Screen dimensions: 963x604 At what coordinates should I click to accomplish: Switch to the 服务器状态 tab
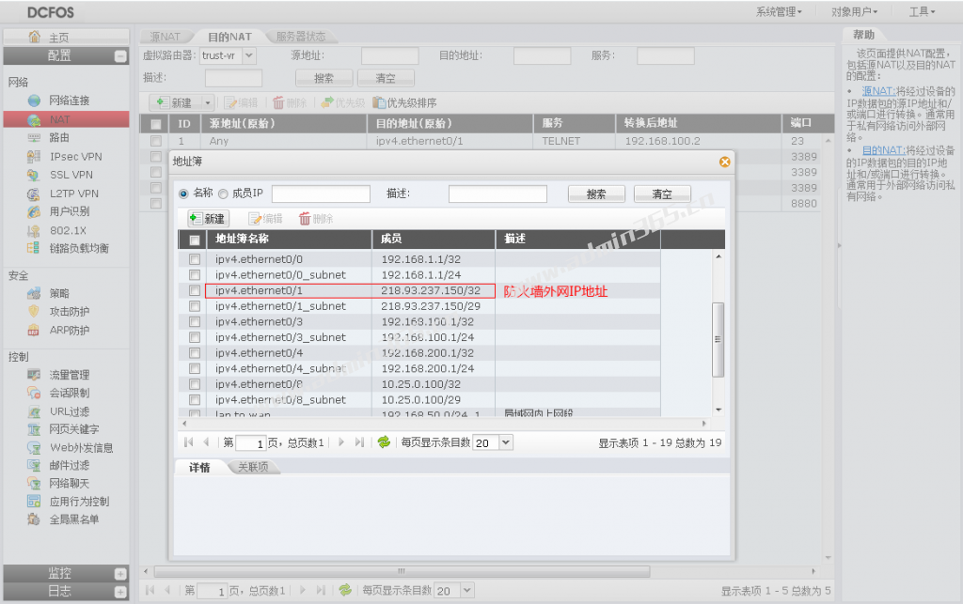click(300, 37)
